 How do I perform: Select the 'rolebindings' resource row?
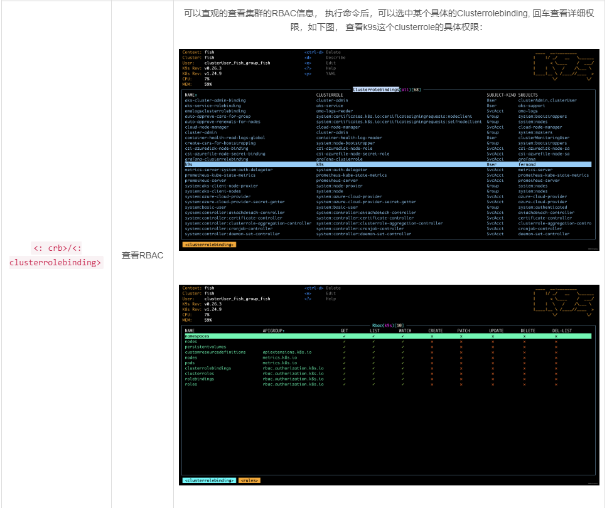pos(388,379)
